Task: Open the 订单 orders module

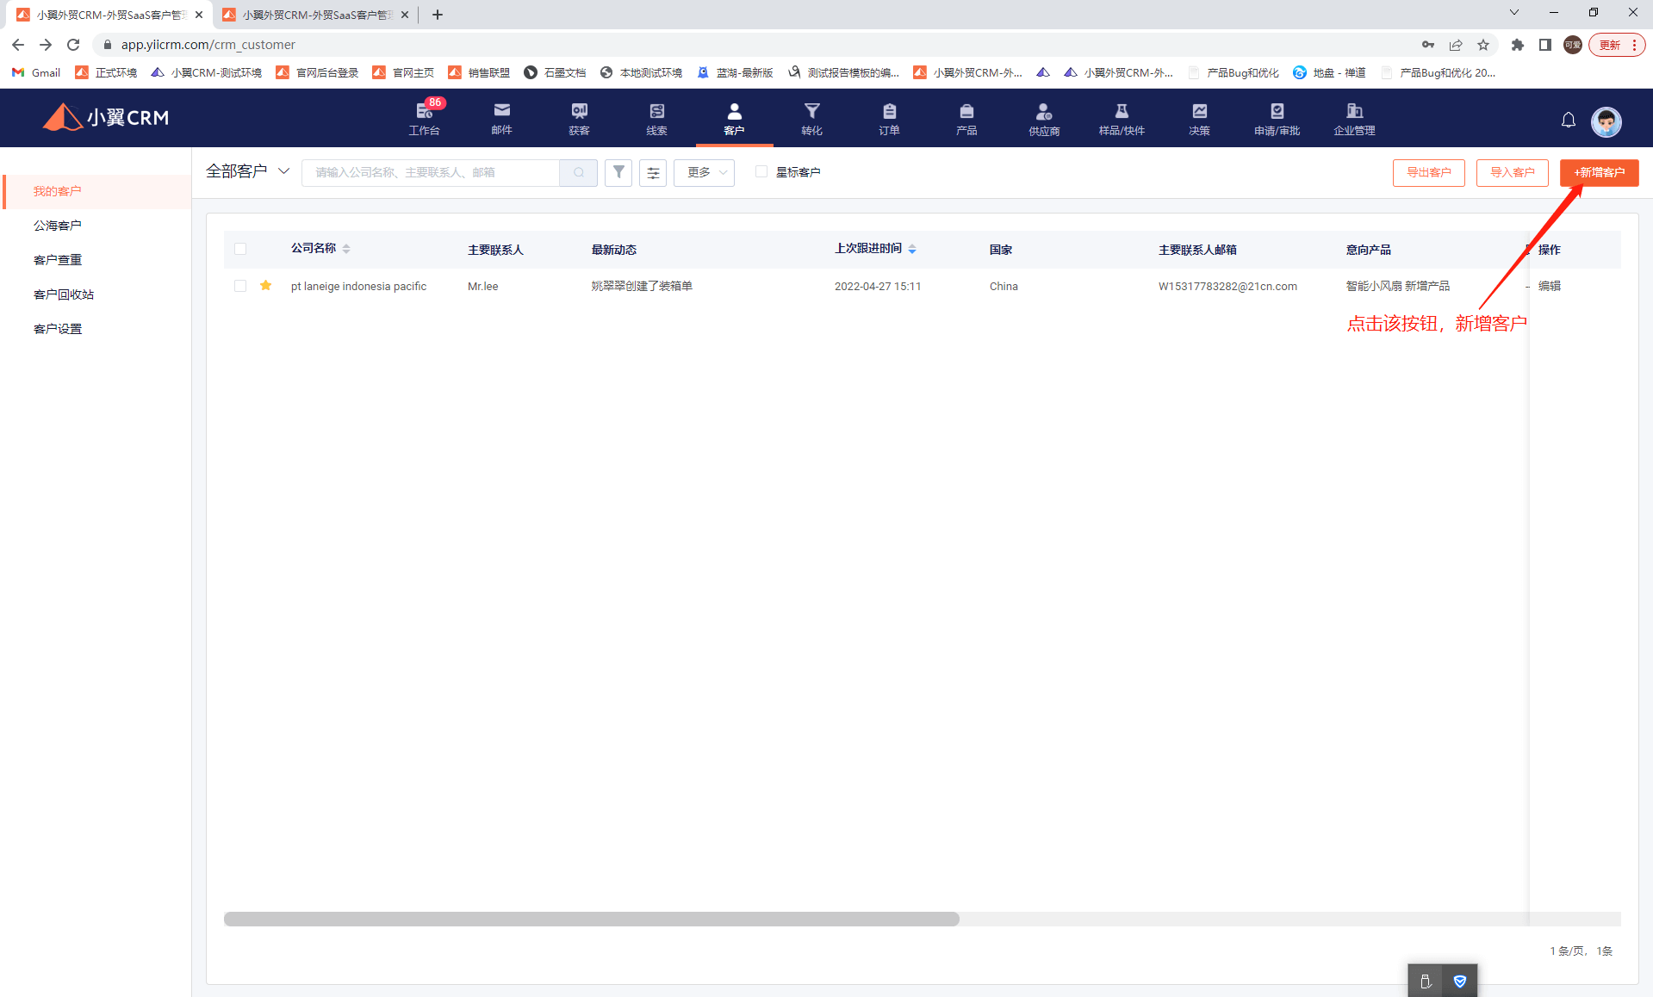Action: coord(889,118)
